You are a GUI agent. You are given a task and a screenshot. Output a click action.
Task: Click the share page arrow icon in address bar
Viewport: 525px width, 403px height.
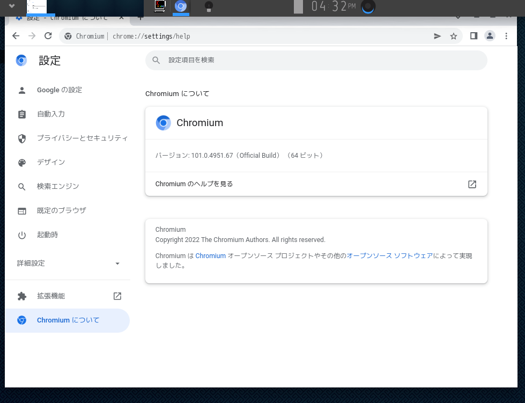point(437,36)
